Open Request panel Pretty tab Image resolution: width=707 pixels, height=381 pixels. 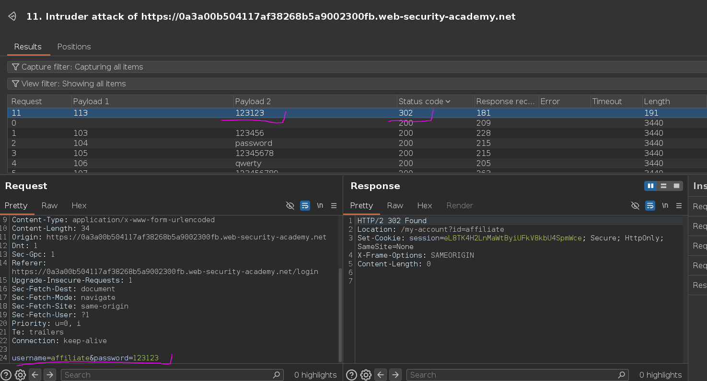coord(16,205)
